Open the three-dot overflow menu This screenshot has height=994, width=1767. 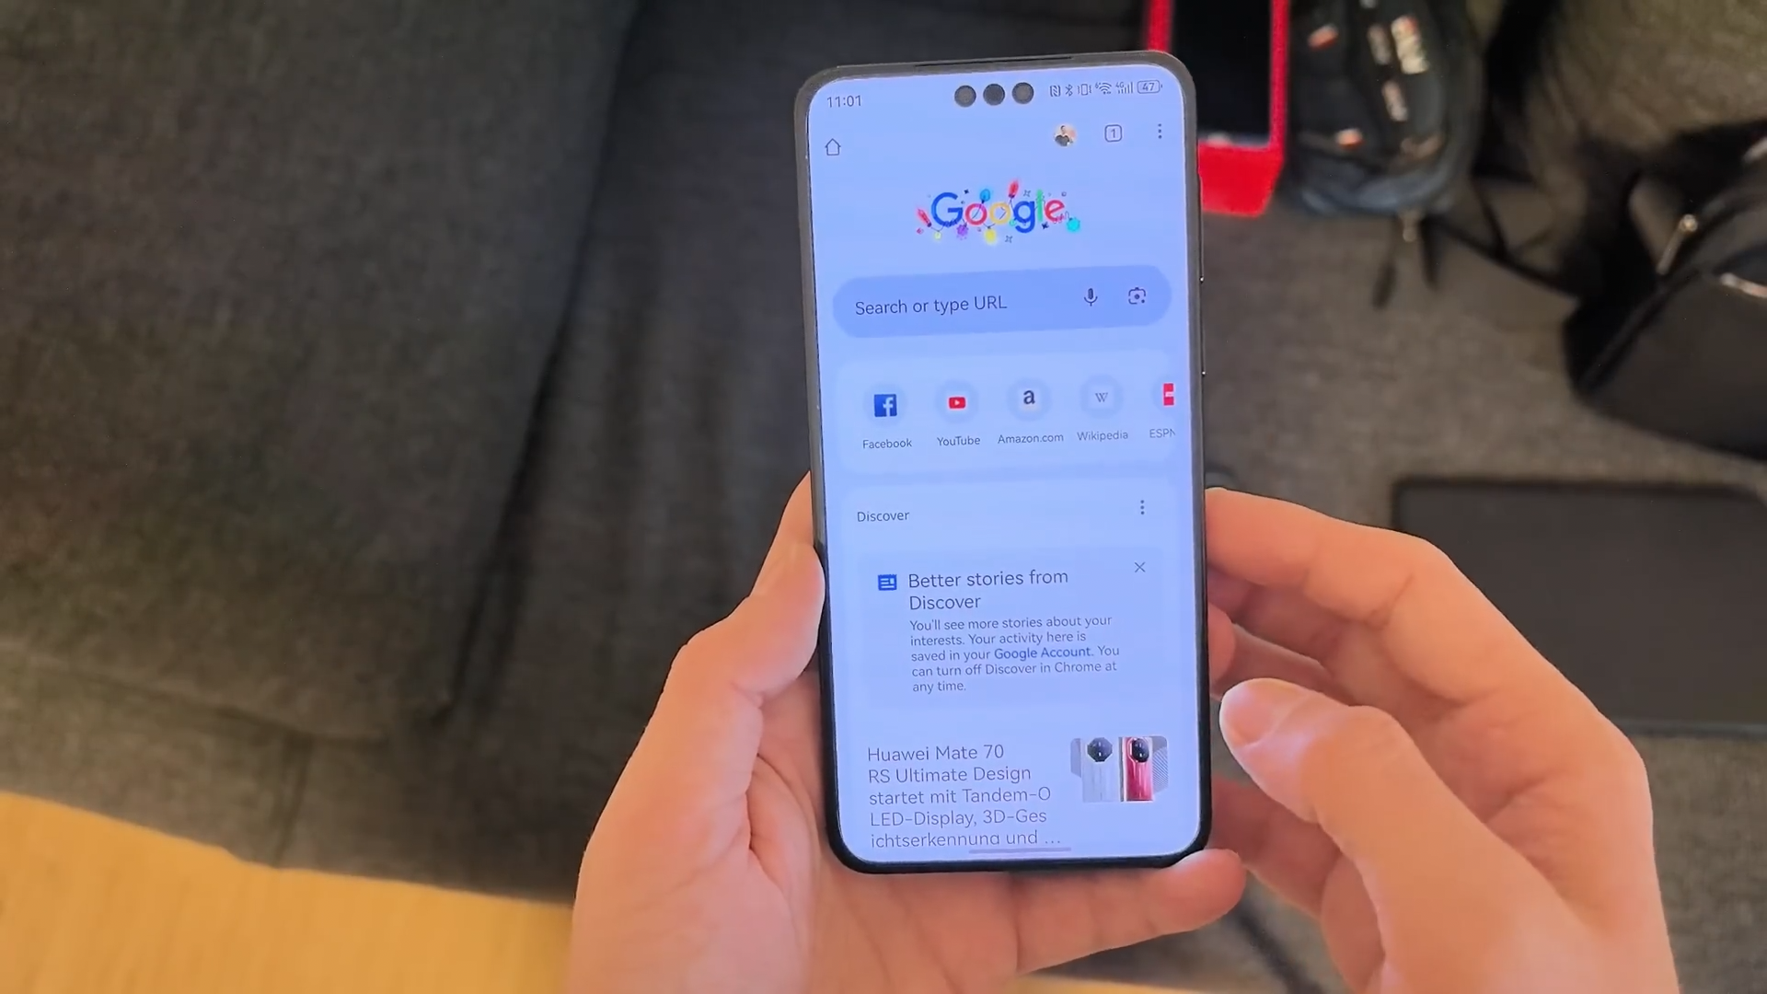pyautogui.click(x=1158, y=133)
